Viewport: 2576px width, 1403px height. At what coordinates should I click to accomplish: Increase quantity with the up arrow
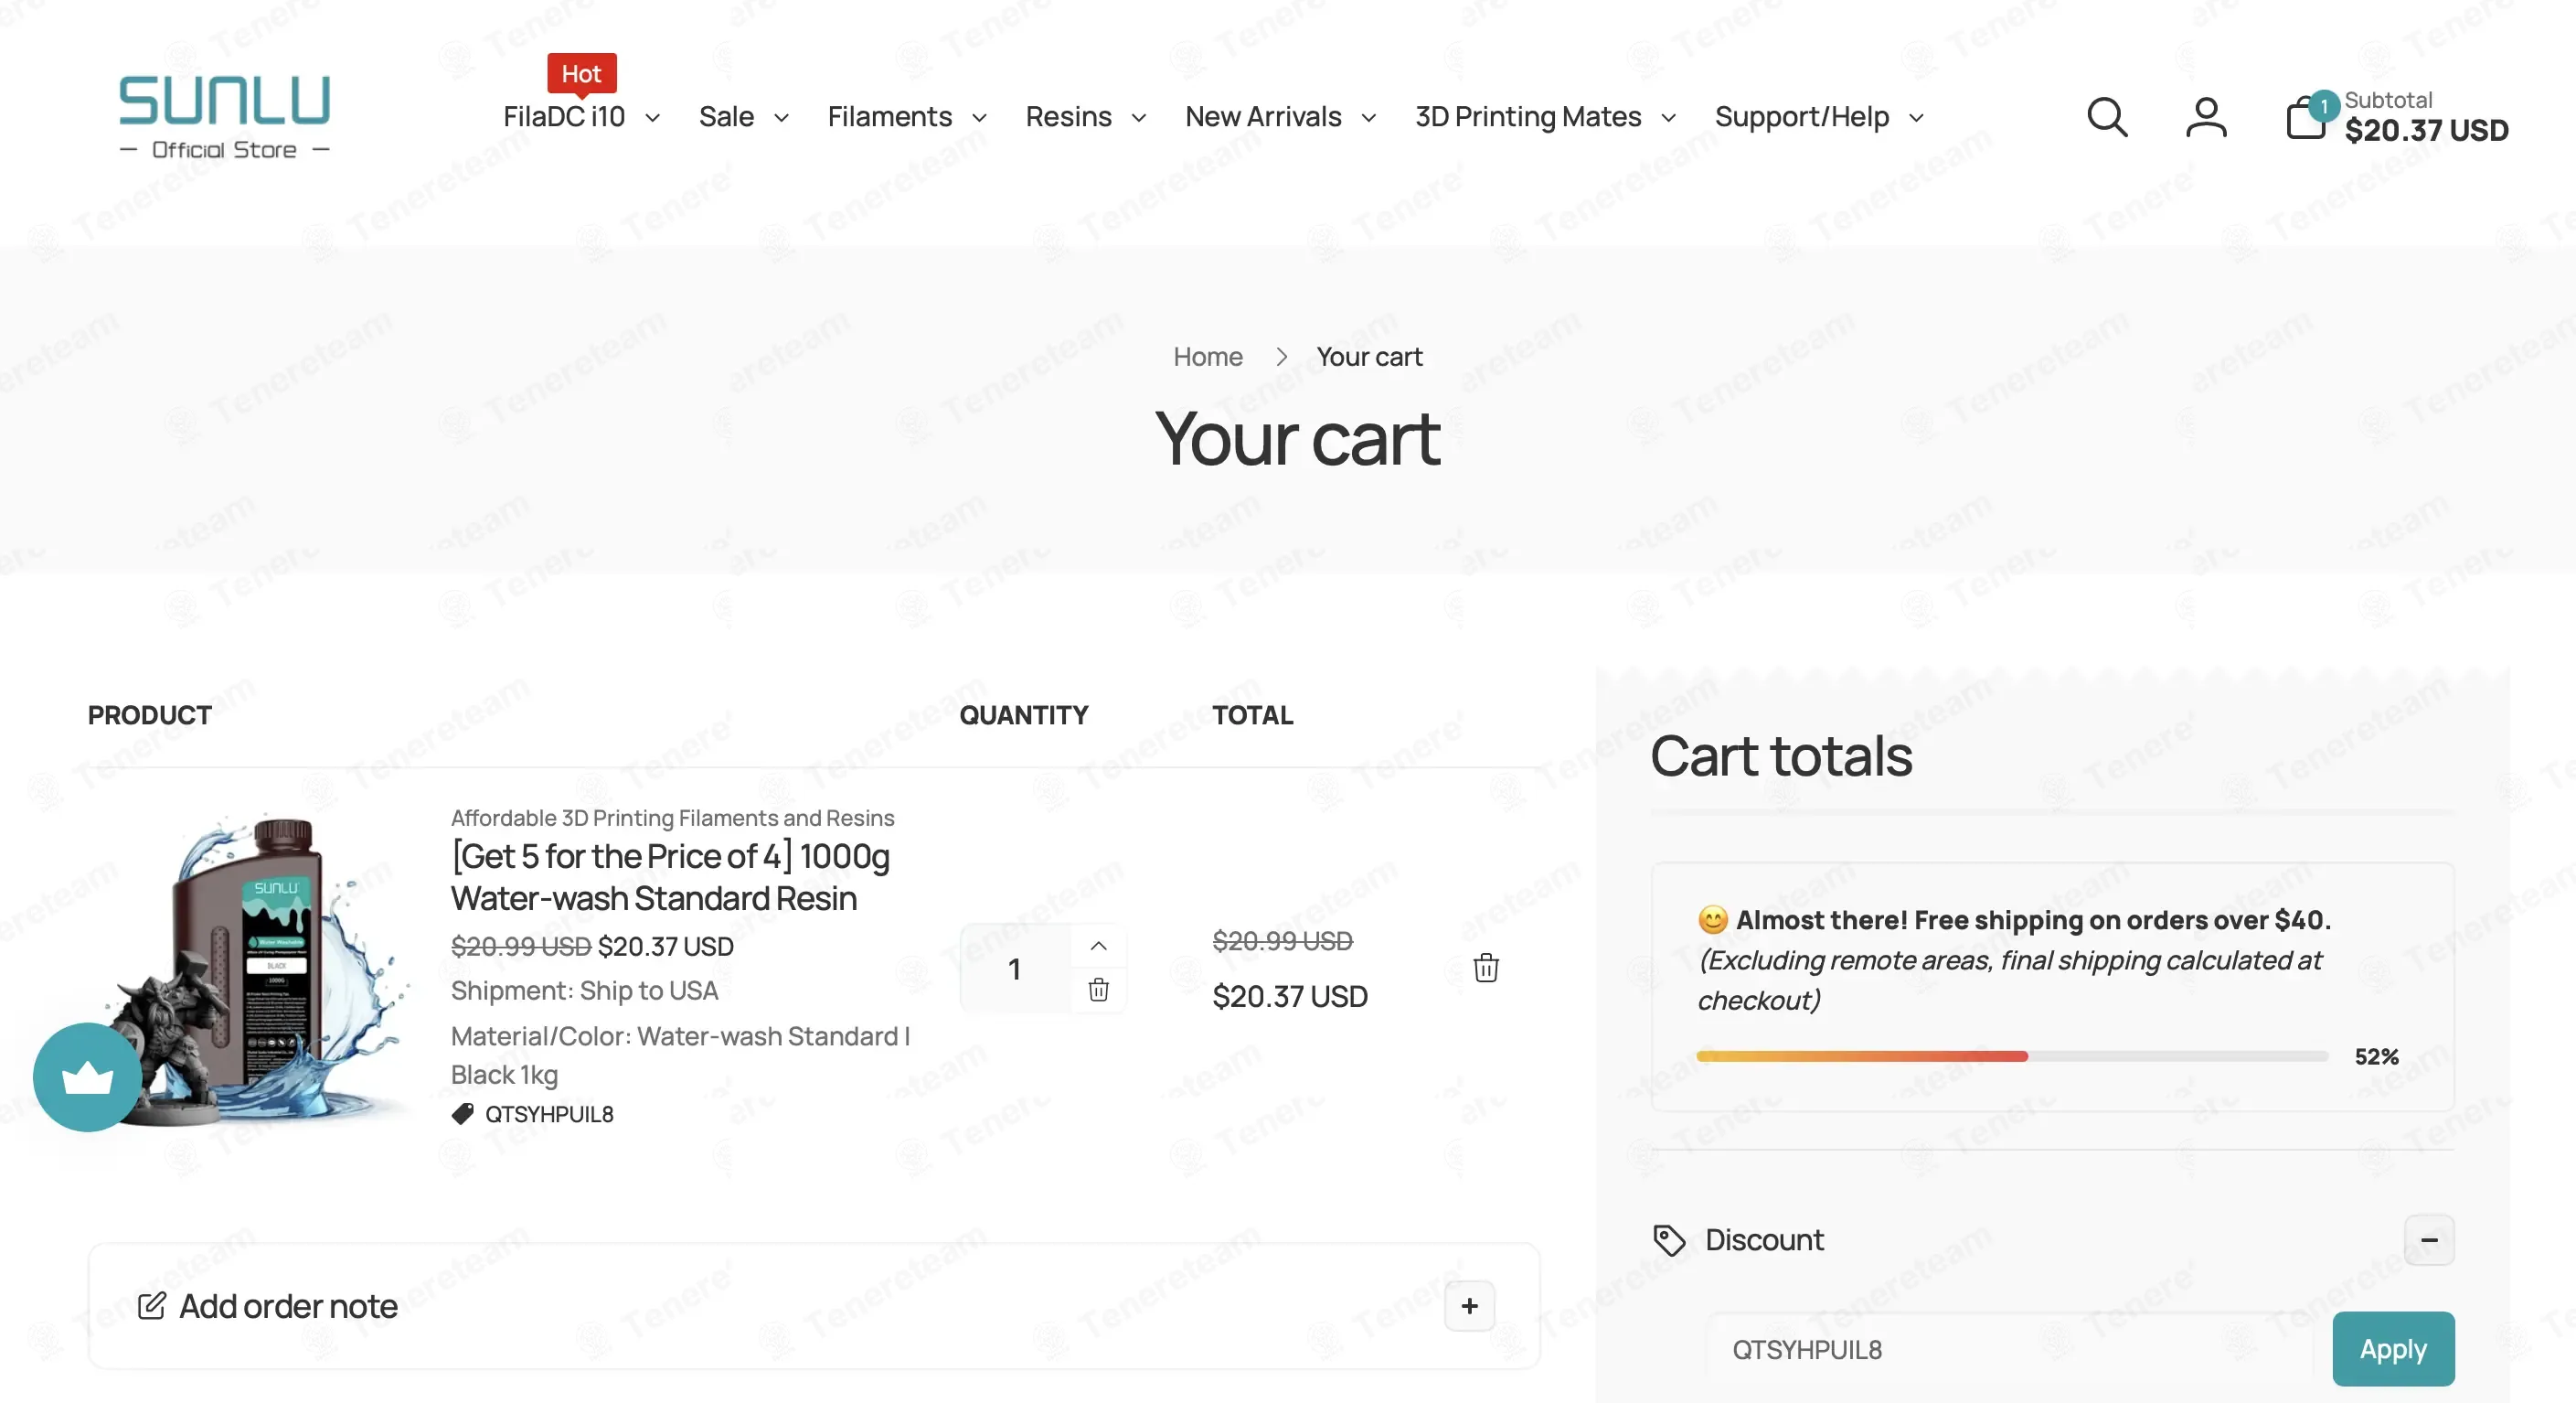coord(1098,946)
